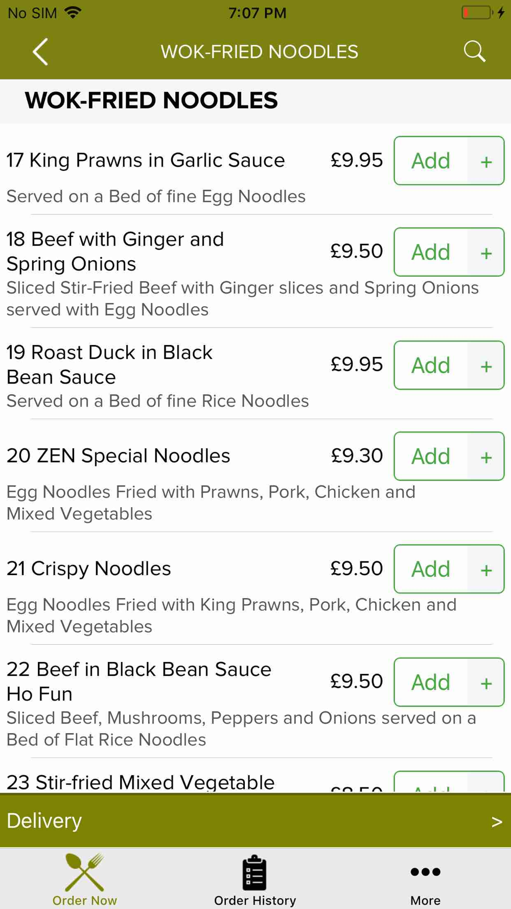
Task: Click plus icon for King Prawns in Garlic Sauce
Action: [486, 161]
